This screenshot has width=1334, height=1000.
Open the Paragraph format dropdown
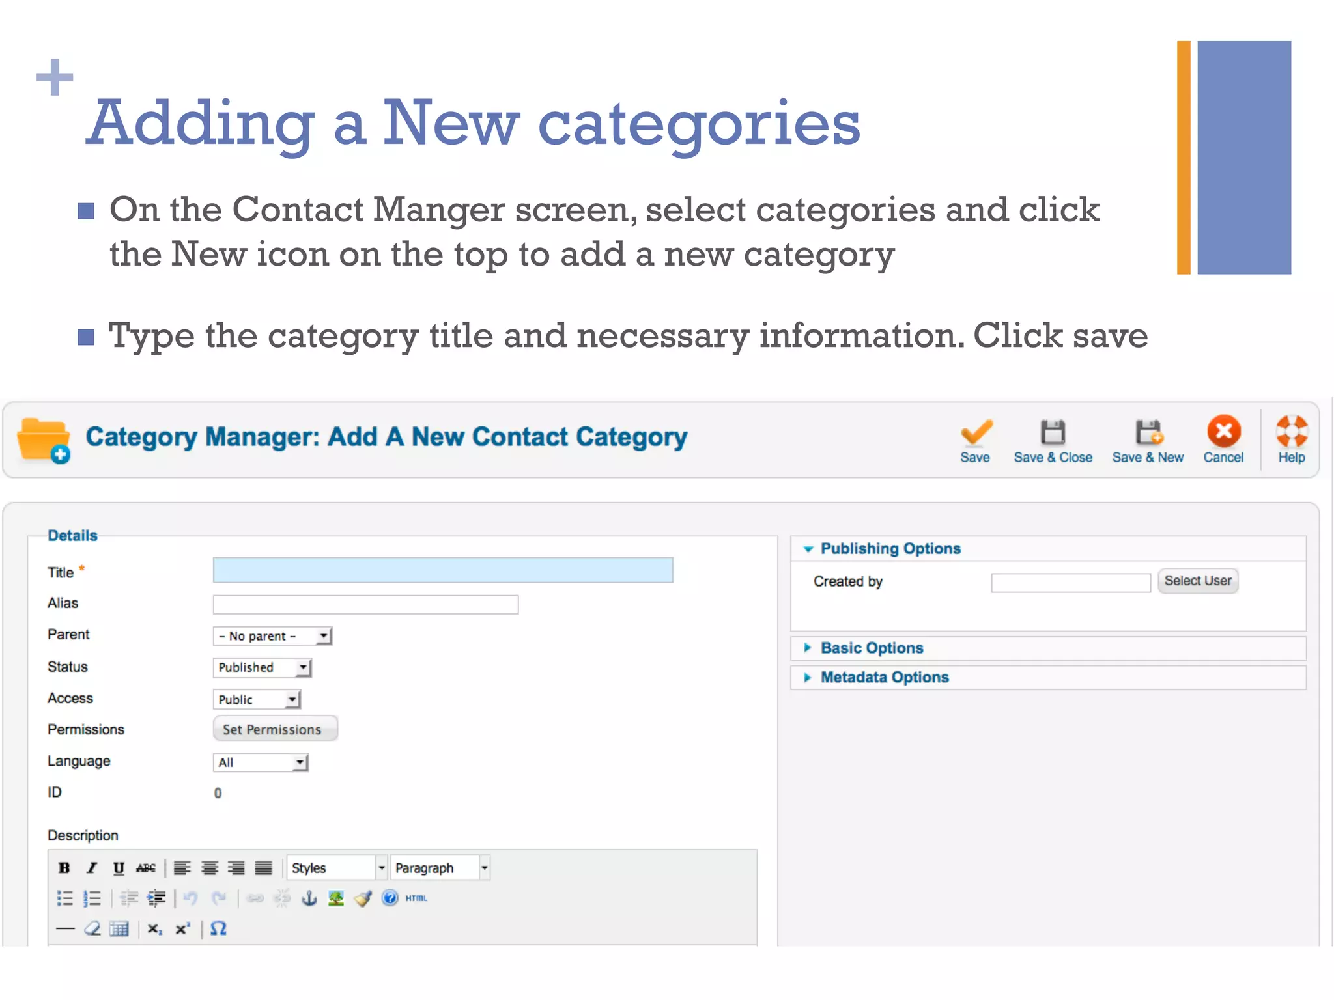(440, 868)
